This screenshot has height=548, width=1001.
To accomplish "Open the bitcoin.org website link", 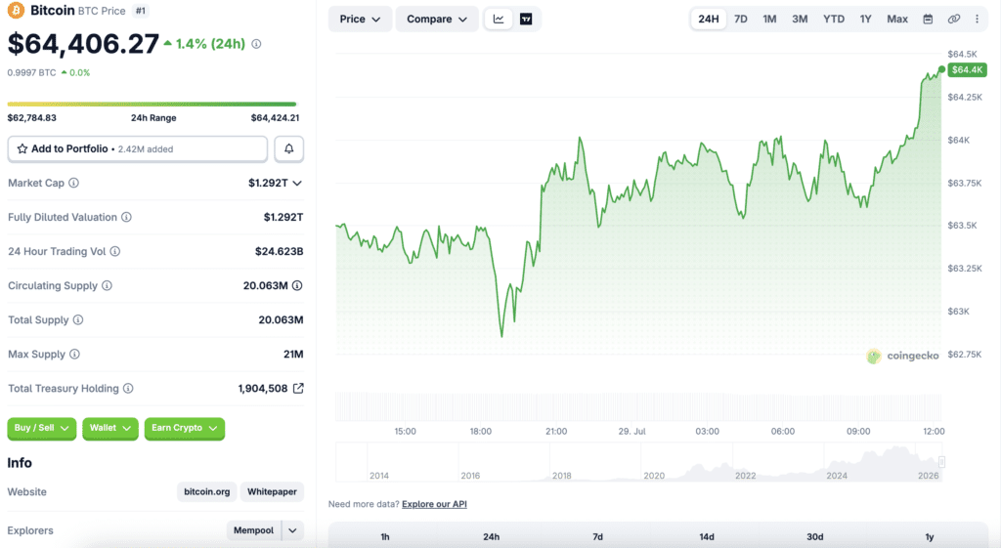I will (x=207, y=492).
